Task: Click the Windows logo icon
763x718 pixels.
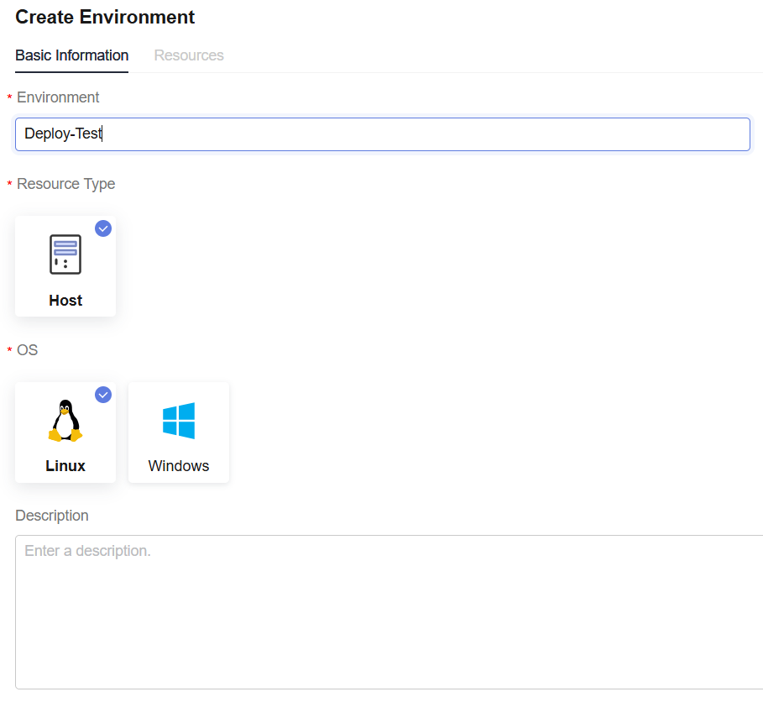Action: pos(179,421)
